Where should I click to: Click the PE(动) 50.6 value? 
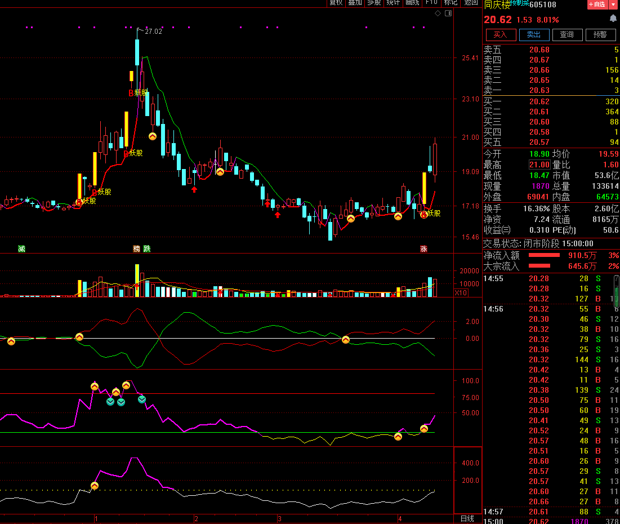(611, 230)
